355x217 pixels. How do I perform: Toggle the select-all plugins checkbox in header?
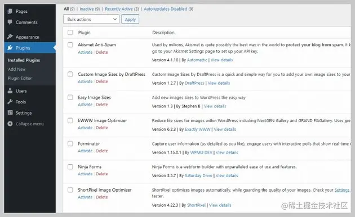pyautogui.click(x=70, y=33)
